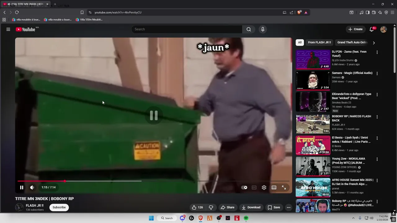Viewport: 397px width, 223px height.
Task: Open options for Young Zow - MOKALAMA video
Action: (x=377, y=159)
